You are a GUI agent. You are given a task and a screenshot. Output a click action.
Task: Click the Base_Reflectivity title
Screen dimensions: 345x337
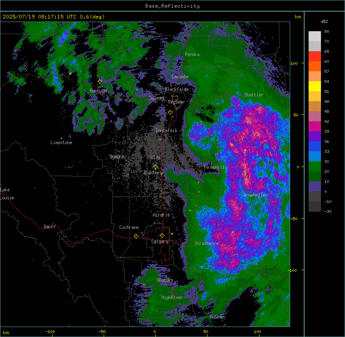click(172, 6)
